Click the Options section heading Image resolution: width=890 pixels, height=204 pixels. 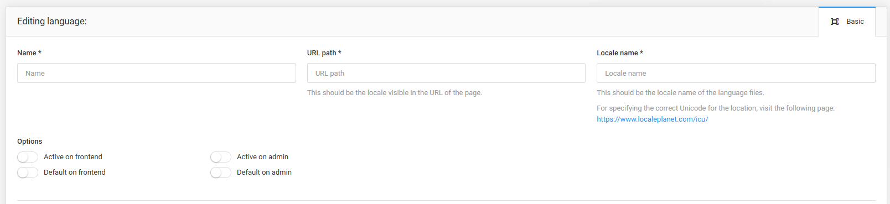tap(30, 142)
